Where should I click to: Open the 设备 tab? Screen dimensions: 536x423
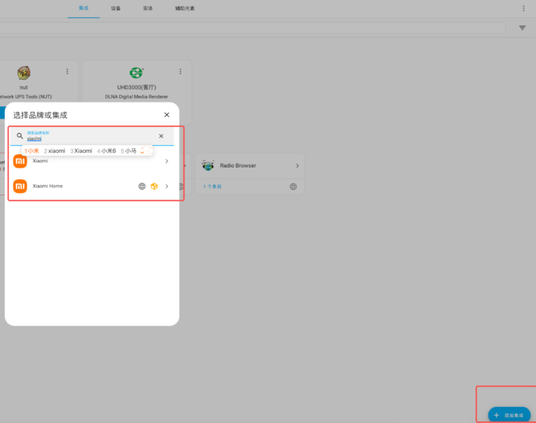(x=116, y=8)
